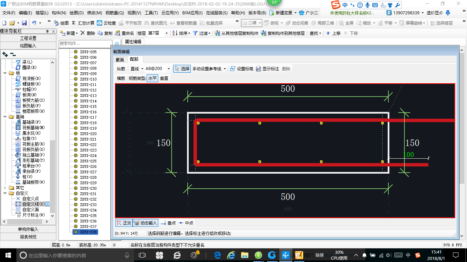Collapse the 基础 folder in the tree
The height and width of the screenshot is (262, 467).
[5, 117]
